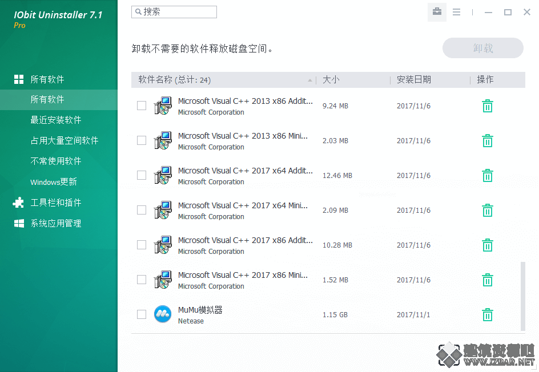
Task: Click installer icon of Visual C++ 2017 x64 Additional
Action: click(163, 176)
